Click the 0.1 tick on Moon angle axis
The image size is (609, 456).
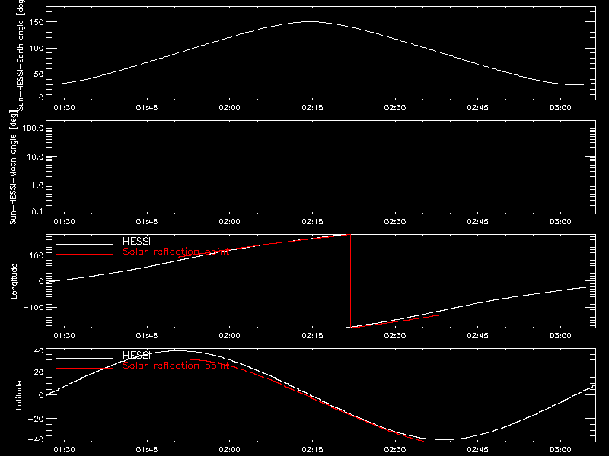pos(37,211)
